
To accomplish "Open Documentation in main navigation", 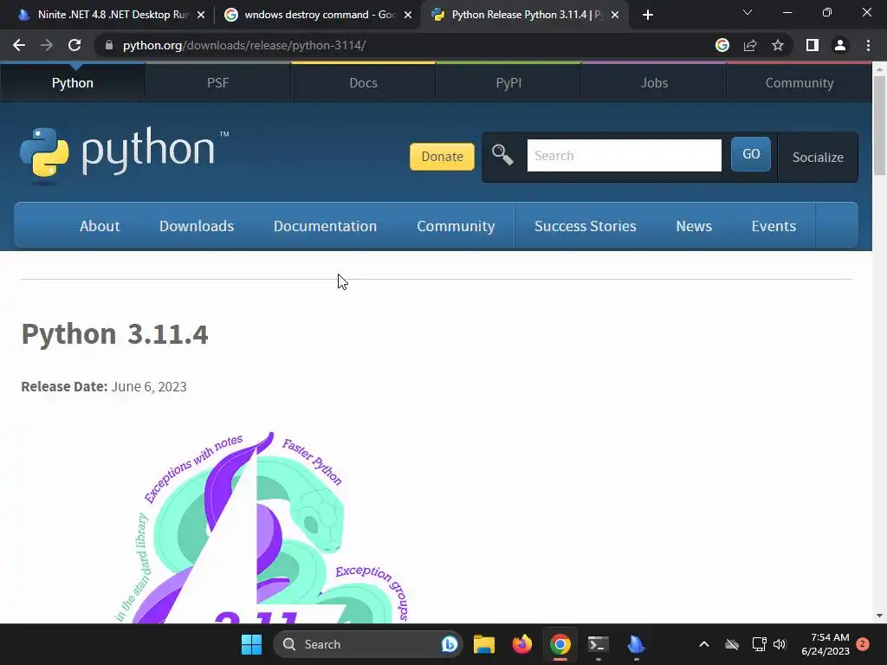I will [x=326, y=226].
